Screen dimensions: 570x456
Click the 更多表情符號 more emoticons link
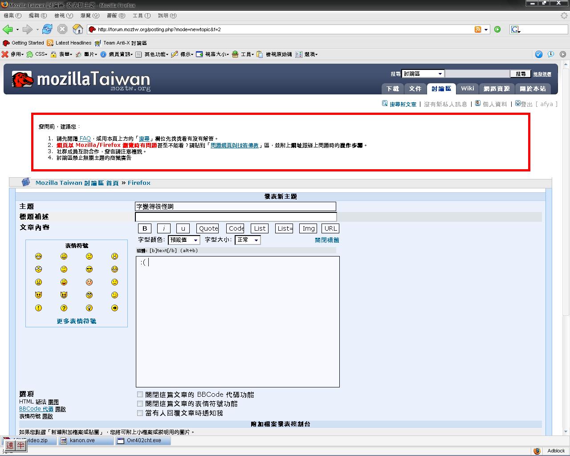[x=77, y=321]
